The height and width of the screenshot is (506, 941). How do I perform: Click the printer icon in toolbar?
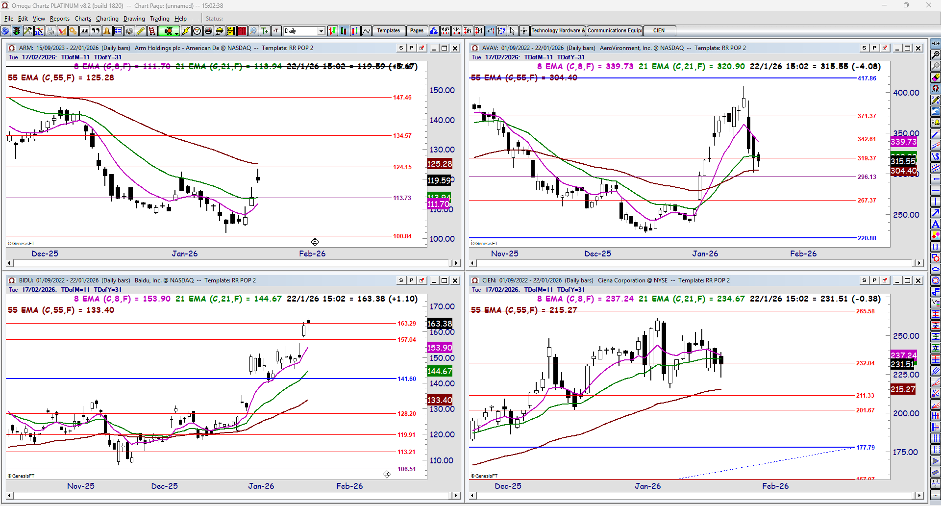(x=50, y=31)
